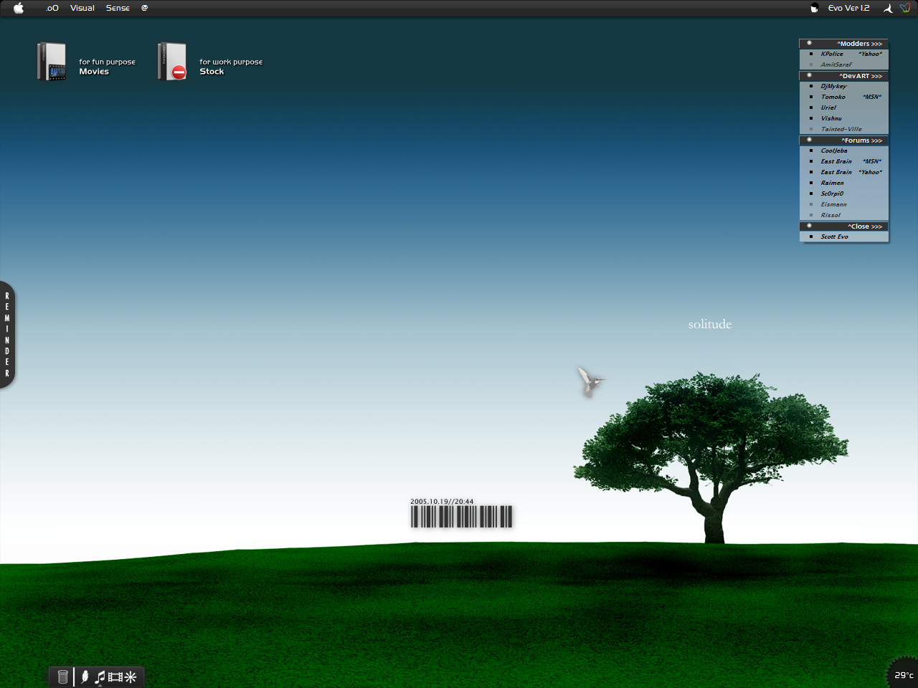Open the Sense menu
918x688 pixels.
pos(118,8)
